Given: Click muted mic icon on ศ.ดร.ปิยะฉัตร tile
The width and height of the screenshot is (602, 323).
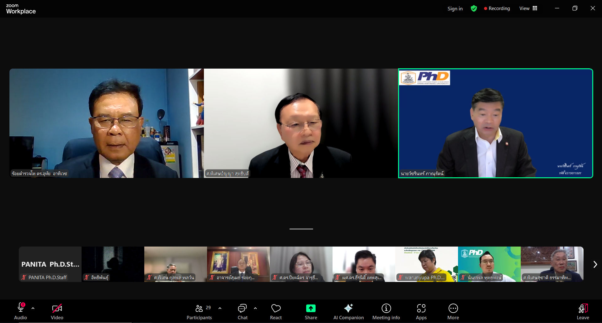Looking at the screenshot, I should click(x=275, y=277).
